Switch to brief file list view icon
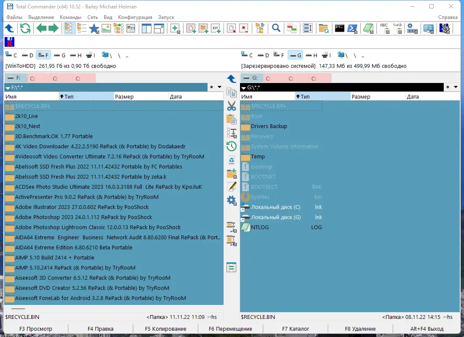Screen dimensions: 464x337 click(x=69, y=29)
